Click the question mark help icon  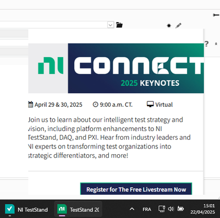pyautogui.click(x=206, y=44)
